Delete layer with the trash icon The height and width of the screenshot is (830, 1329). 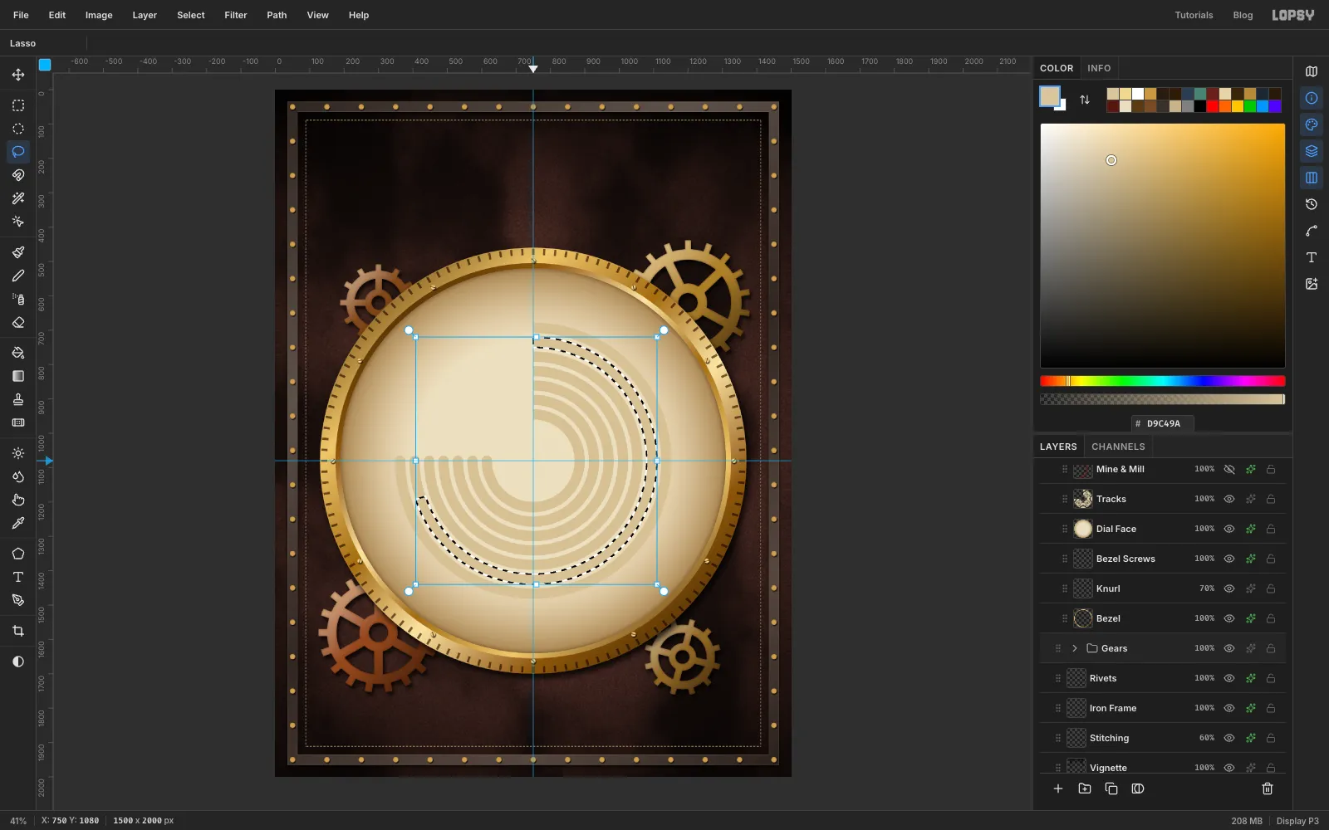tap(1268, 788)
